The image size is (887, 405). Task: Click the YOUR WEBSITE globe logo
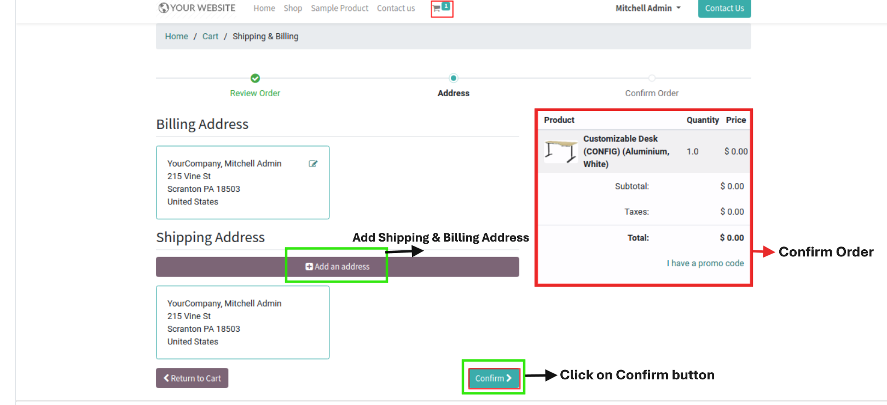click(196, 8)
